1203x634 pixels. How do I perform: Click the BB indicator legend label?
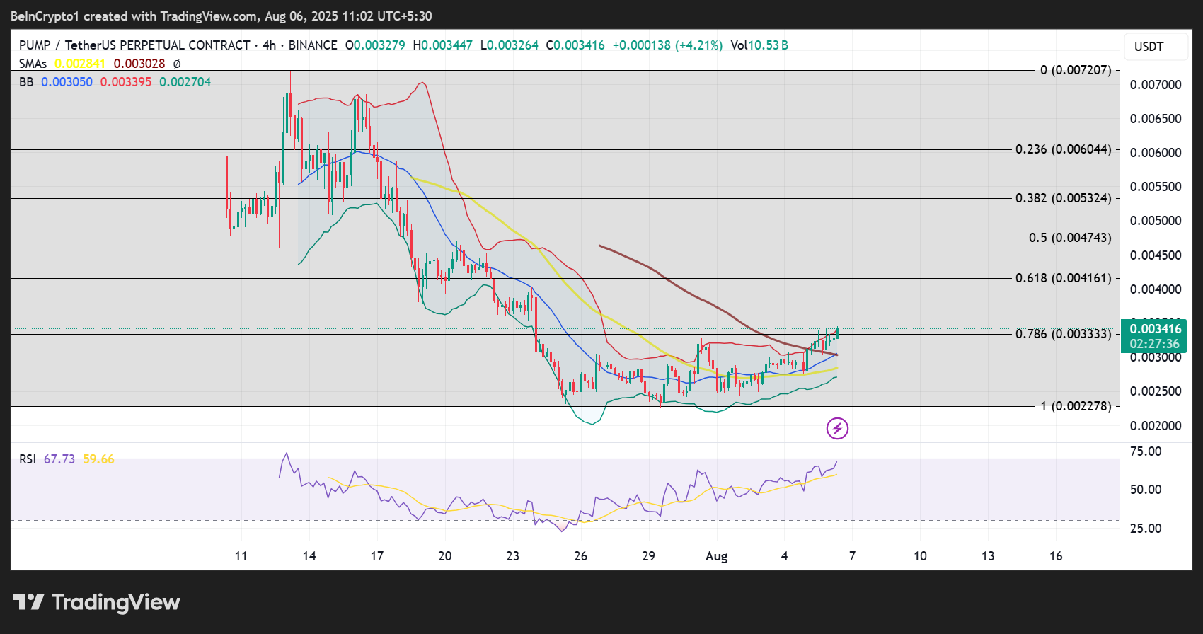pos(26,82)
